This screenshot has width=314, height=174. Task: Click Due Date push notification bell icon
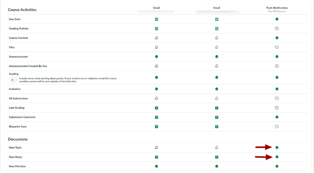277,19
